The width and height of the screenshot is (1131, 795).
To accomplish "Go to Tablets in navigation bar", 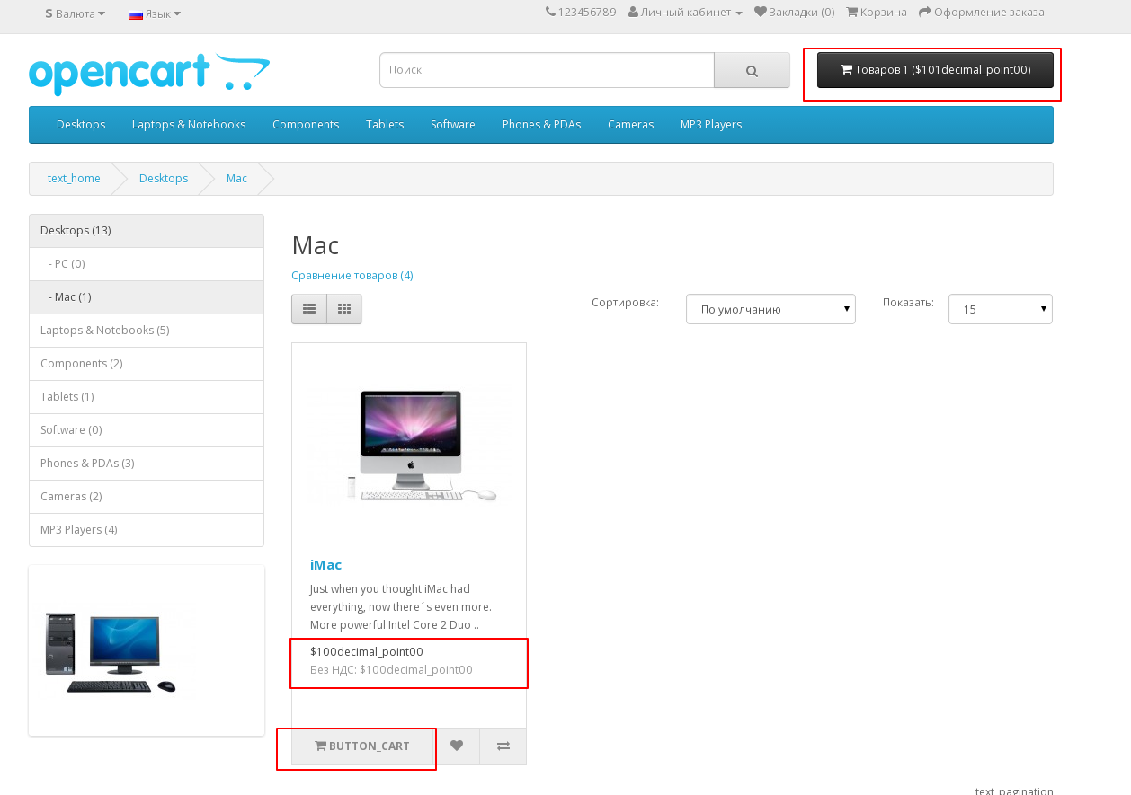I will (385, 125).
